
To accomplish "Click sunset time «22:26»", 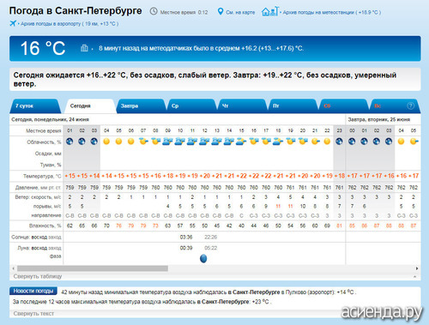I will coord(211,237).
